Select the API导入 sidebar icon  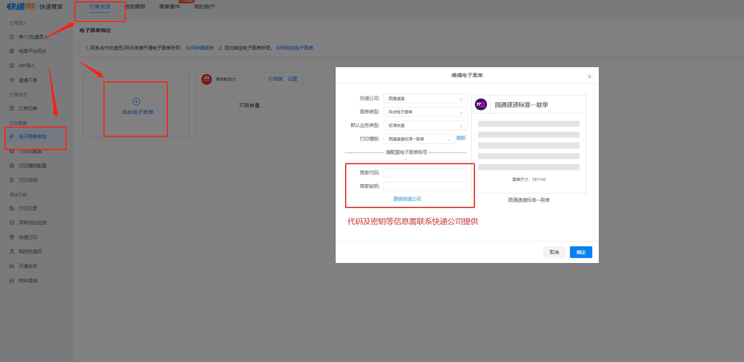(26, 66)
